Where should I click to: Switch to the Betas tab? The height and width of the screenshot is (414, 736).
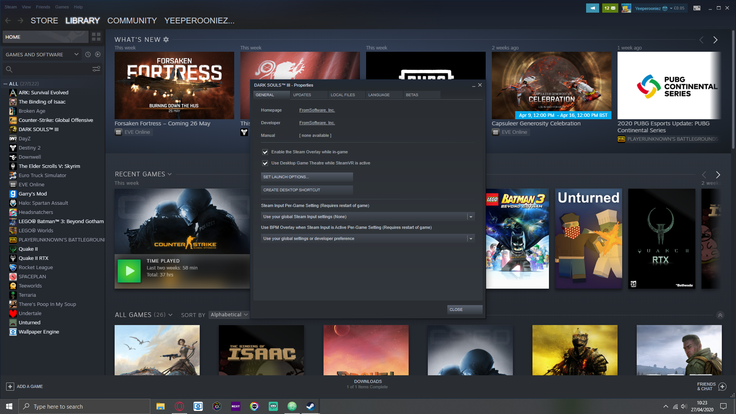[412, 95]
